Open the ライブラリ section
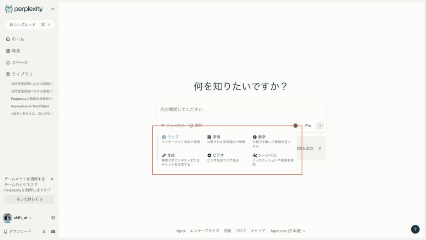This screenshot has width=426, height=240. (x=18, y=74)
